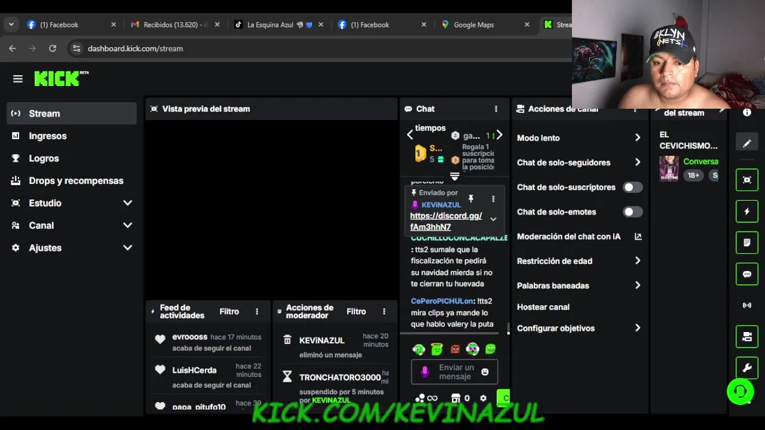Open Logros in the sidebar

[72, 158]
